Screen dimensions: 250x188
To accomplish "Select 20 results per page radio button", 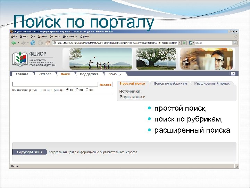I will (77, 89).
